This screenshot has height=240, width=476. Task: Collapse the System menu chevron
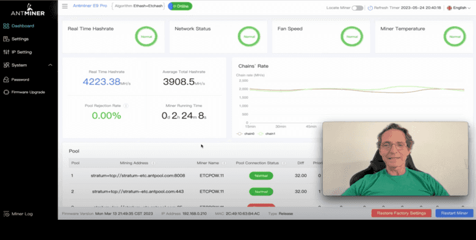tap(51, 65)
